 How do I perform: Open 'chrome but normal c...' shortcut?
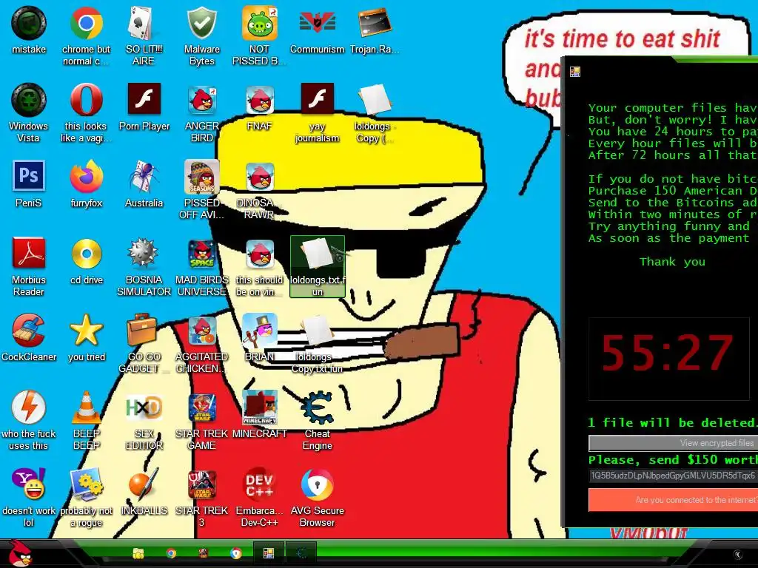(x=86, y=35)
